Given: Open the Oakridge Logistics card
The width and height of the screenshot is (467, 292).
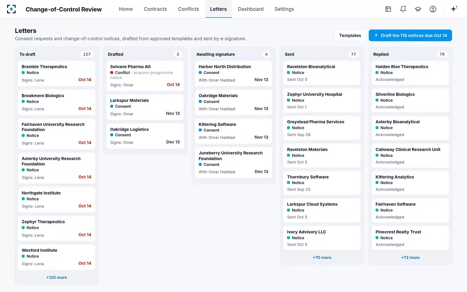Looking at the screenshot, I should pyautogui.click(x=145, y=136).
